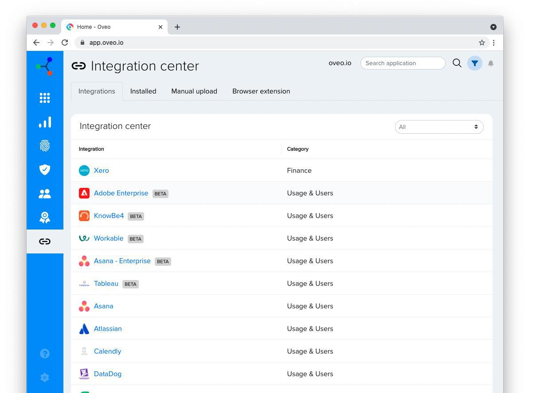The width and height of the screenshot is (548, 393).
Task: Switch to the Installed tab
Action: click(143, 91)
